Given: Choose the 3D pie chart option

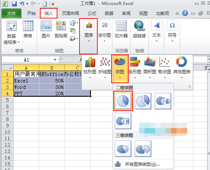Looking at the screenshot, I should tap(123, 149).
